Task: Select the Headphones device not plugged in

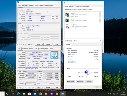Action: (83, 26)
